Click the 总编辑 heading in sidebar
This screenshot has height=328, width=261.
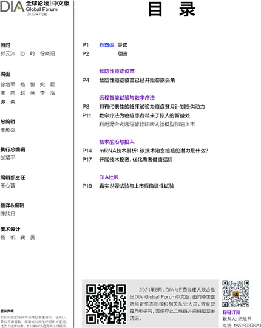pos(8,121)
